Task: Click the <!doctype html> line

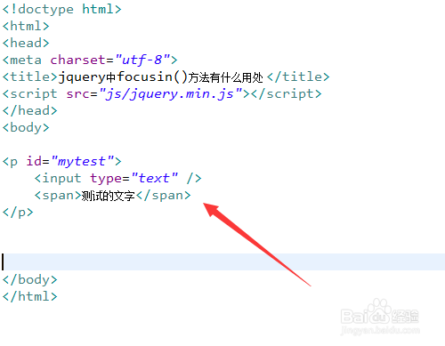Action: coord(62,9)
